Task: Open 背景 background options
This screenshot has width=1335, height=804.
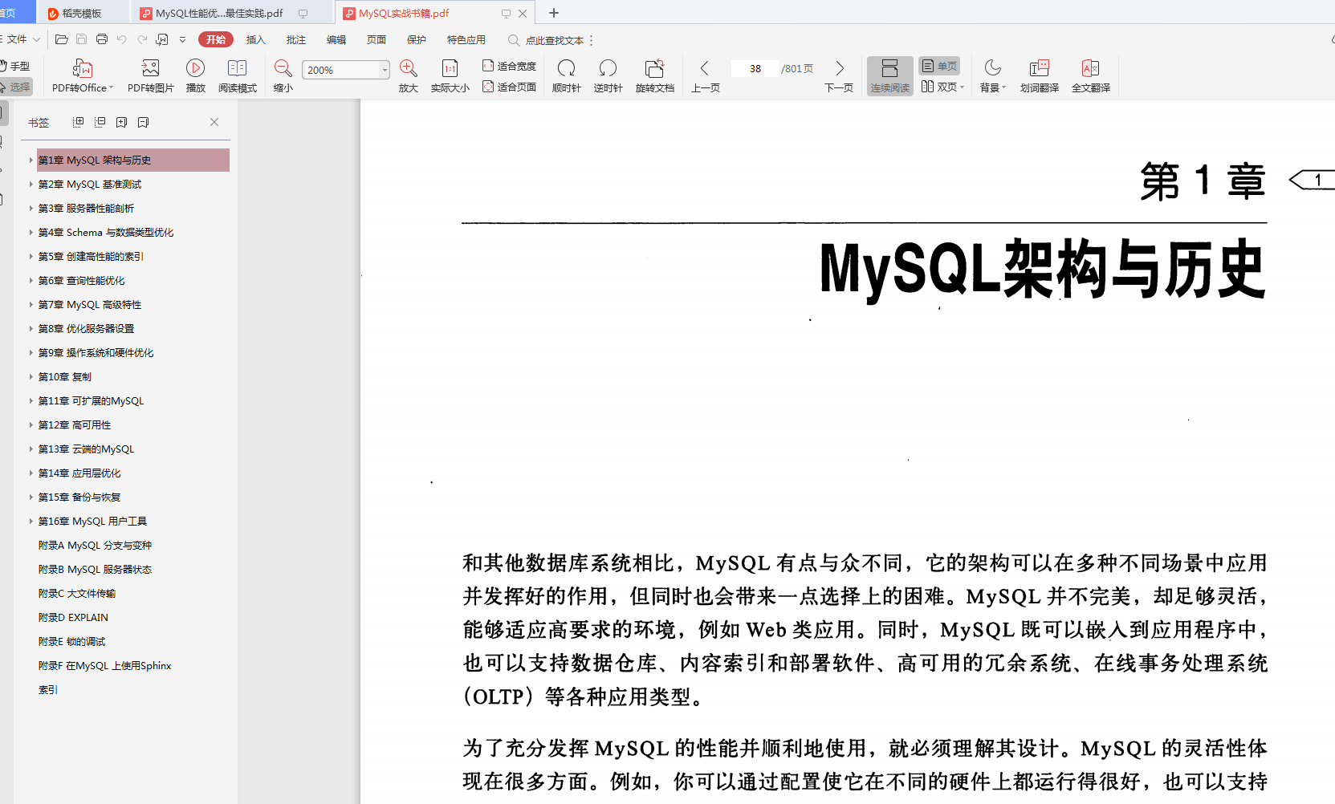Action: (992, 75)
